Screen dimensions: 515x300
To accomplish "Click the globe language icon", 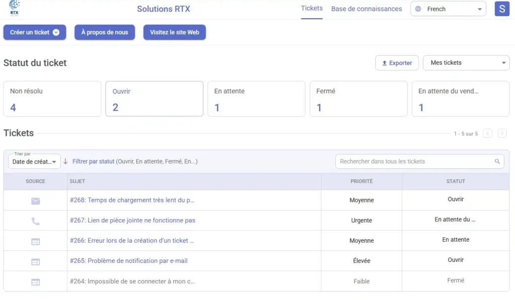I will click(418, 9).
